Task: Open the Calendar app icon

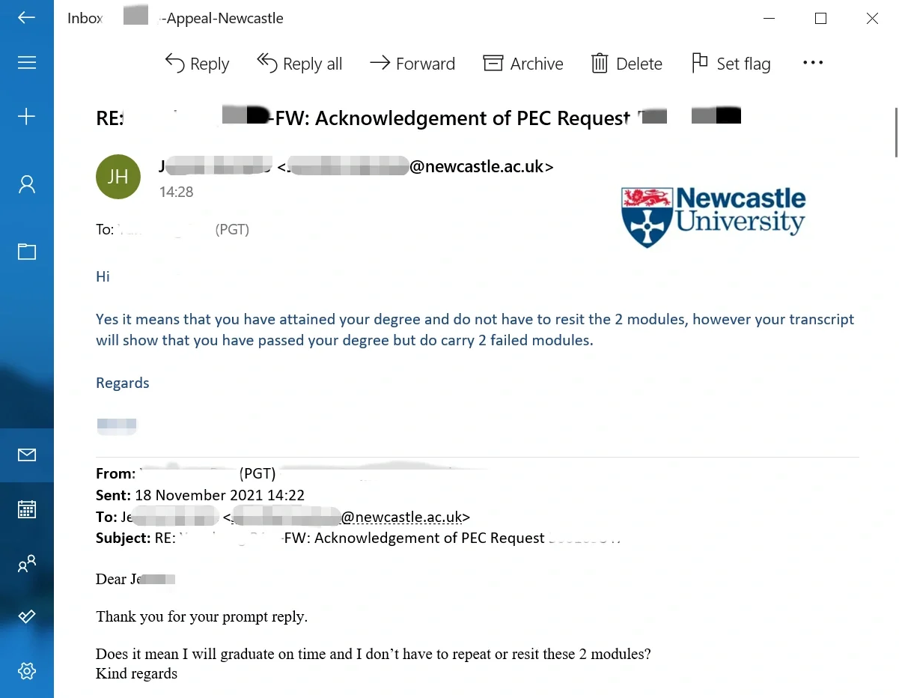Action: [x=27, y=509]
